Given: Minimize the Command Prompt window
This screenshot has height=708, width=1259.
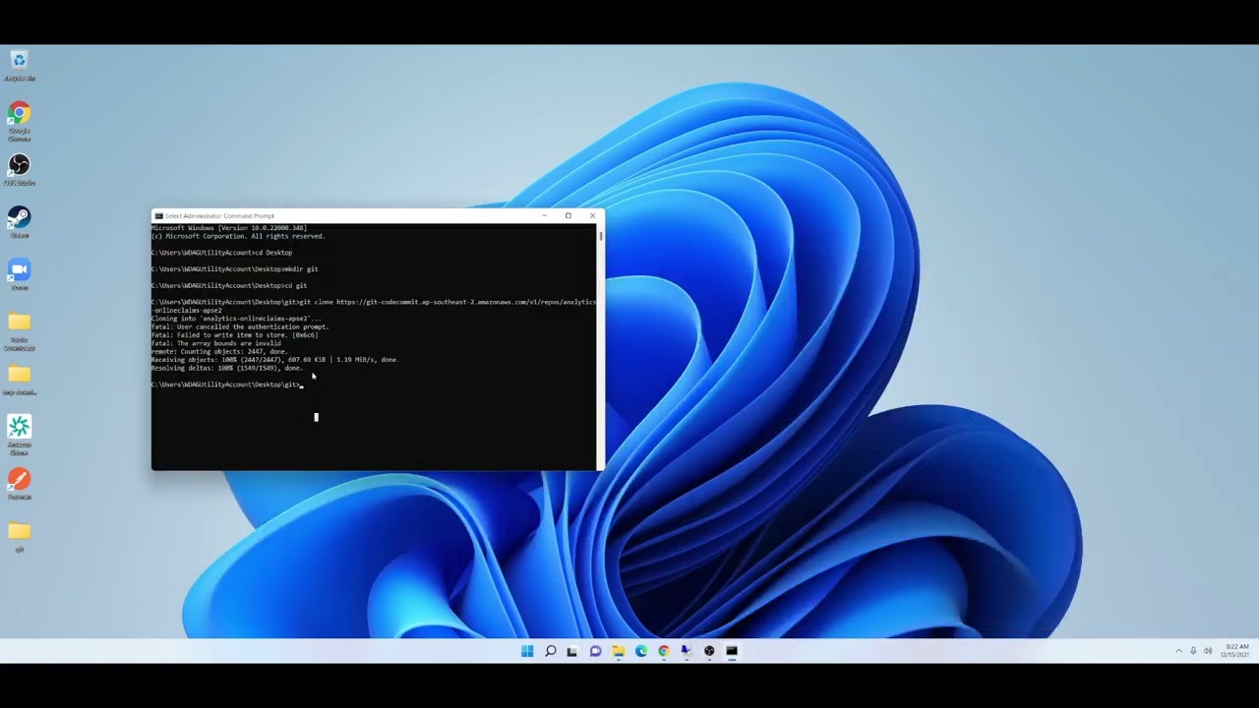Looking at the screenshot, I should [x=544, y=215].
